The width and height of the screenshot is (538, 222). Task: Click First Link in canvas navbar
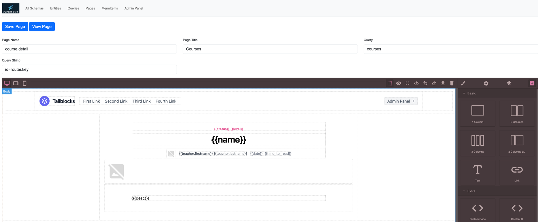click(91, 101)
